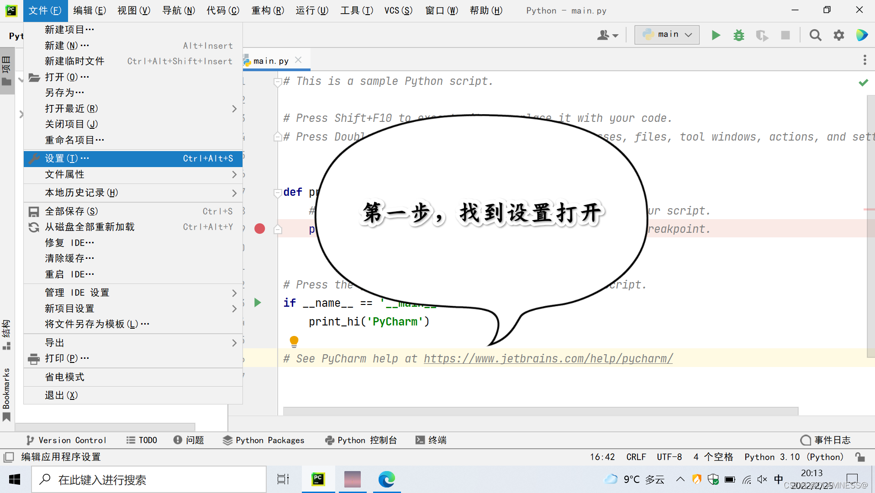
Task: Open the 运行 menu
Action: [x=311, y=10]
